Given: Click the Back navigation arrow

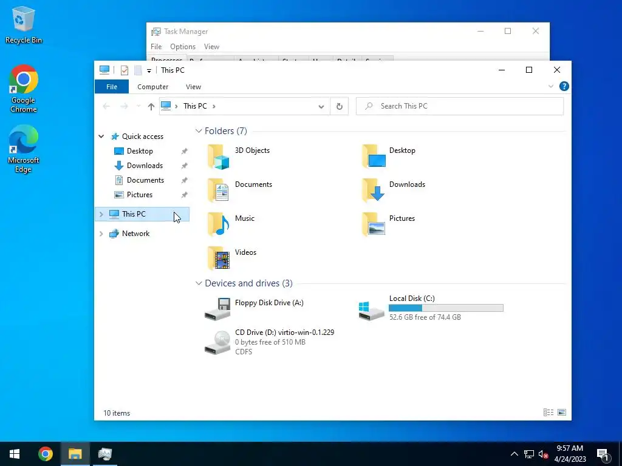Looking at the screenshot, I should pyautogui.click(x=106, y=106).
